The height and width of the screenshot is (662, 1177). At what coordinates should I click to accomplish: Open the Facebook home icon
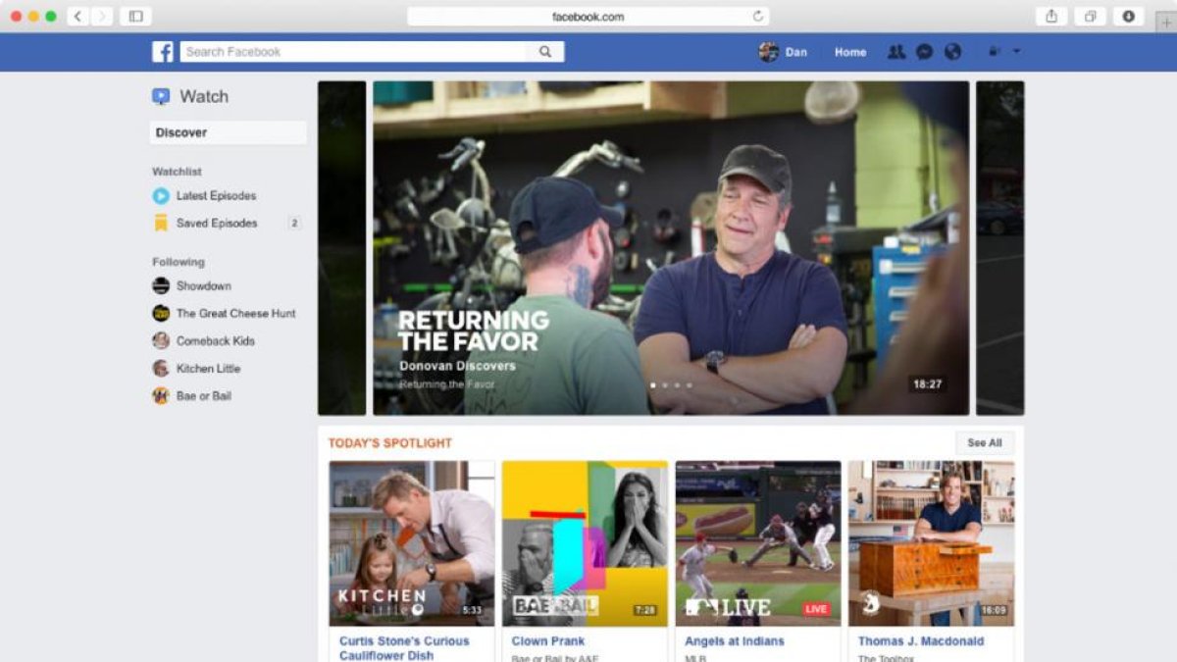(x=163, y=51)
